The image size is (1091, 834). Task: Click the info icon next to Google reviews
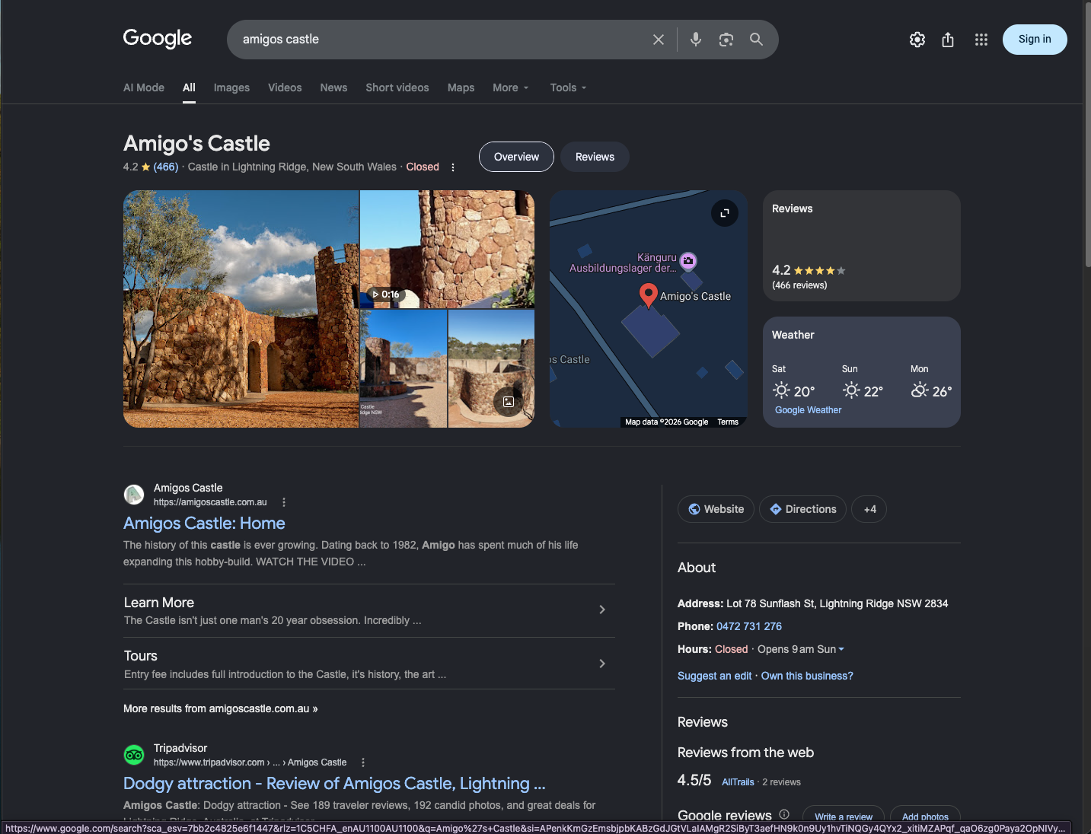pyautogui.click(x=784, y=814)
